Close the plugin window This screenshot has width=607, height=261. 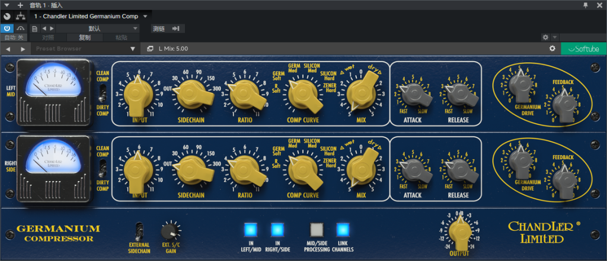click(x=600, y=5)
